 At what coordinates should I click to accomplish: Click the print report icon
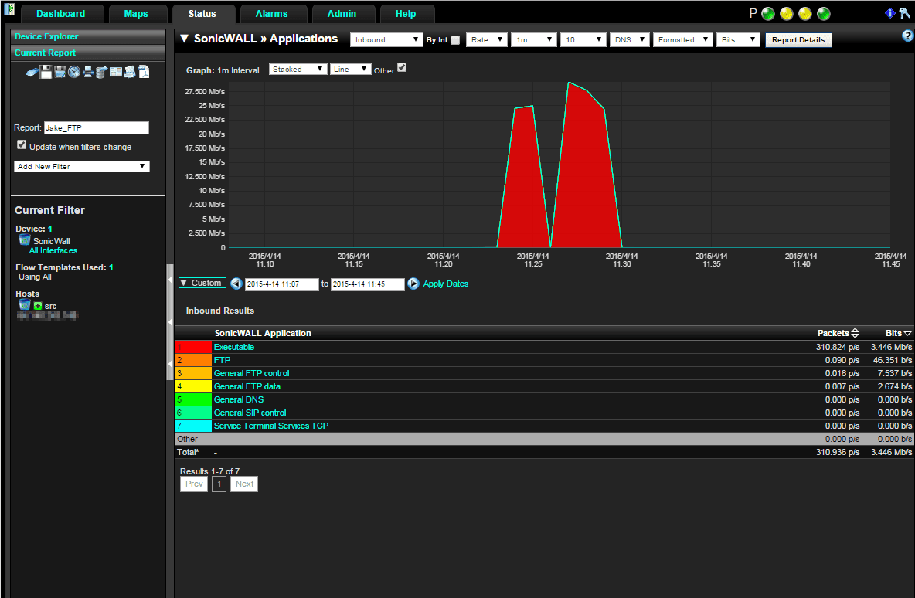tap(88, 72)
